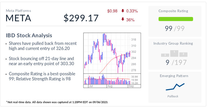Click the IBD Stock Analysis heading
Image resolution: width=207 pixels, height=109 pixels.
coord(29,35)
